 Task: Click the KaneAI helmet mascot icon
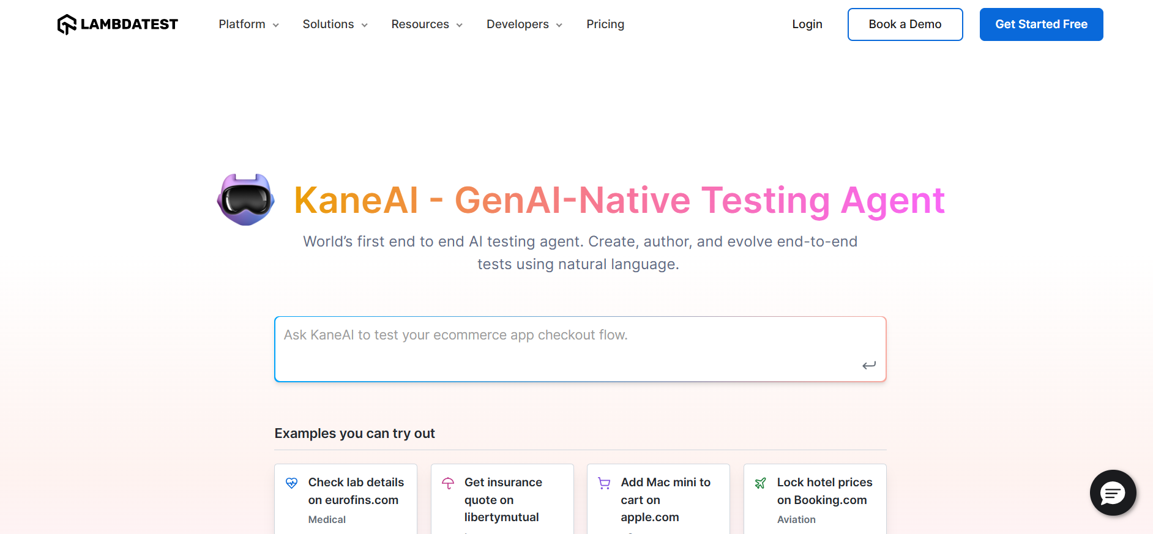pyautogui.click(x=246, y=199)
